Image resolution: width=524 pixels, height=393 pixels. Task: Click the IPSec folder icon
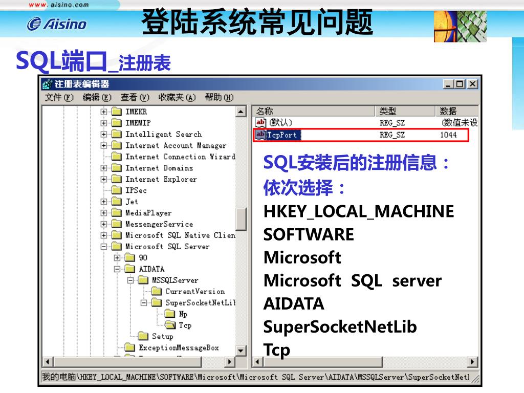click(x=116, y=190)
